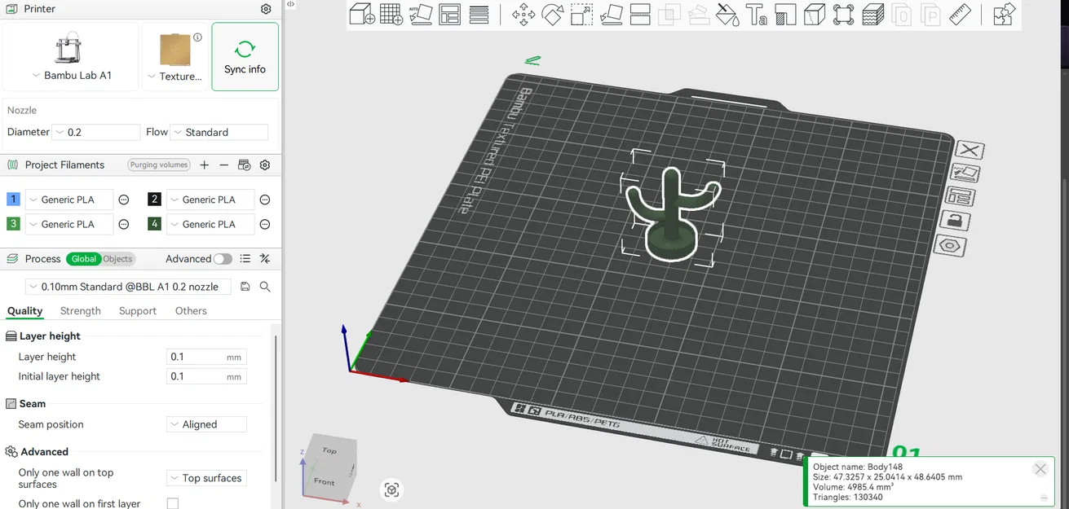Open Project Filaments gear settings
The height and width of the screenshot is (509, 1069).
point(265,165)
